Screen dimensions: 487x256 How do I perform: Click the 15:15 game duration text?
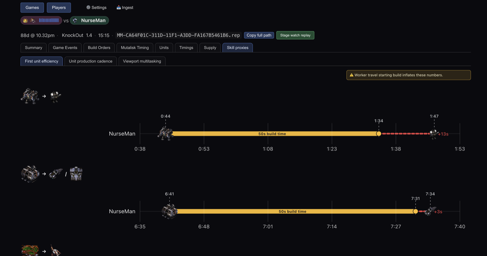[104, 35]
